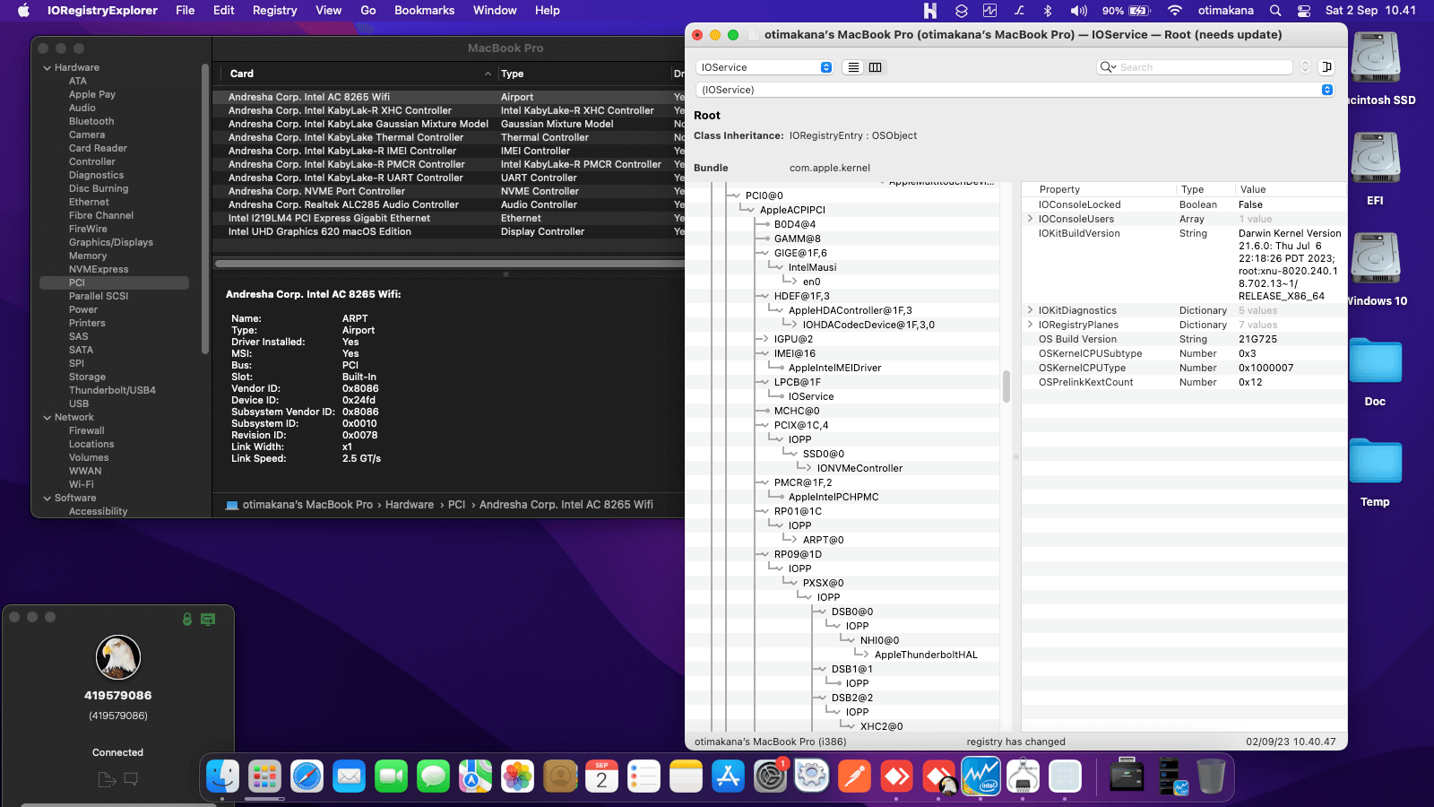The width and height of the screenshot is (1434, 807).
Task: Expand the IGPU@2 tree node
Action: click(x=764, y=339)
